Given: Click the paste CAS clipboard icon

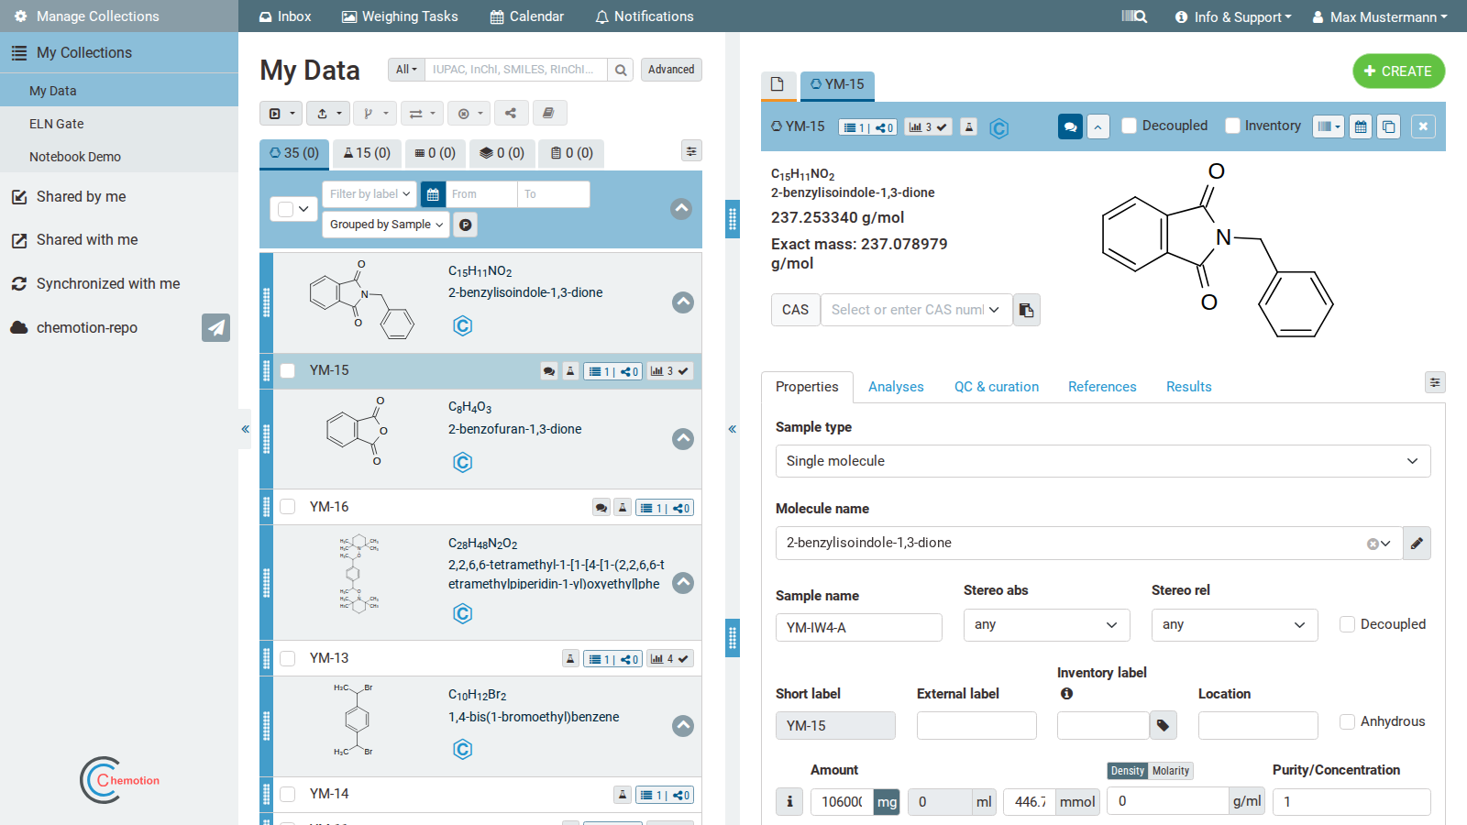Looking at the screenshot, I should pos(1027,310).
